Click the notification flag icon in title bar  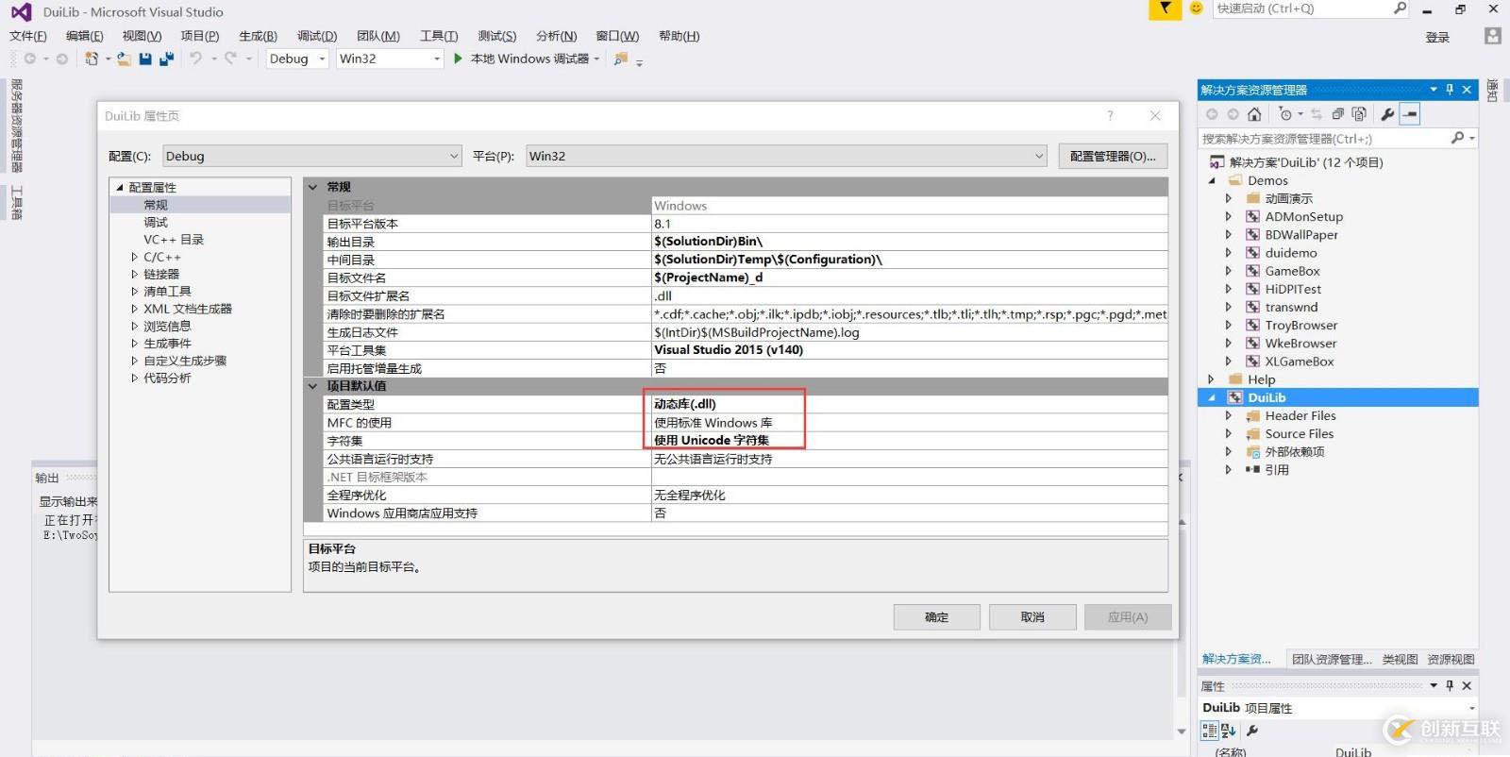pos(1165,8)
